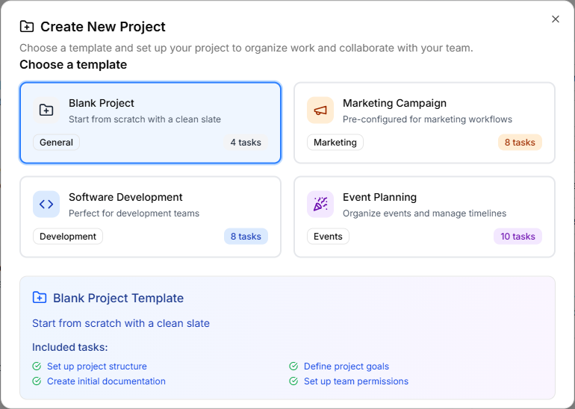Click the Marketing Campaign megaphone icon
575x409 pixels.
(320, 110)
